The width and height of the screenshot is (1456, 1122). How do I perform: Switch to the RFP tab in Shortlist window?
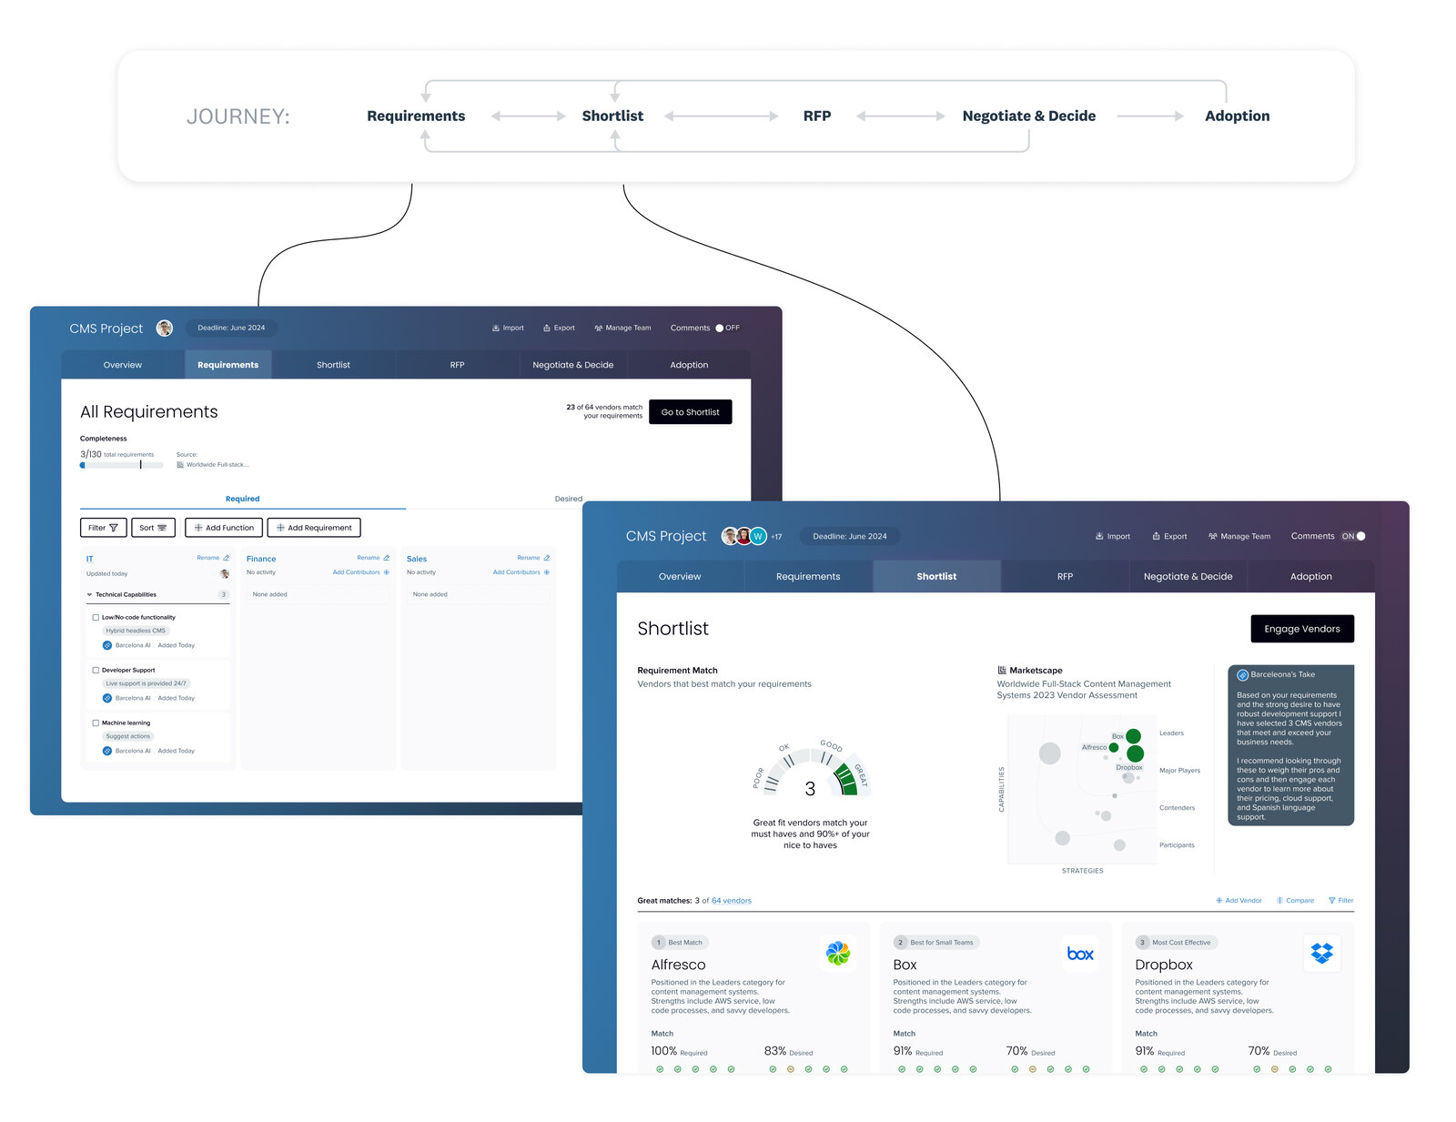click(1065, 576)
